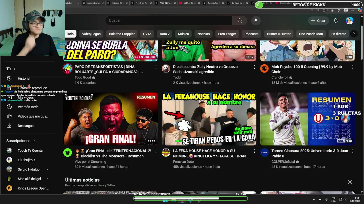Select the Todo filter chip
The width and height of the screenshot is (364, 204).
click(x=70, y=34)
